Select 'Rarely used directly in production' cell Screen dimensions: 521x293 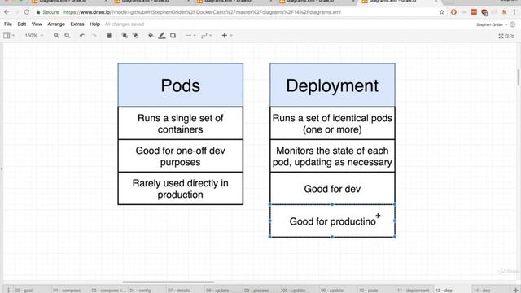(x=181, y=188)
